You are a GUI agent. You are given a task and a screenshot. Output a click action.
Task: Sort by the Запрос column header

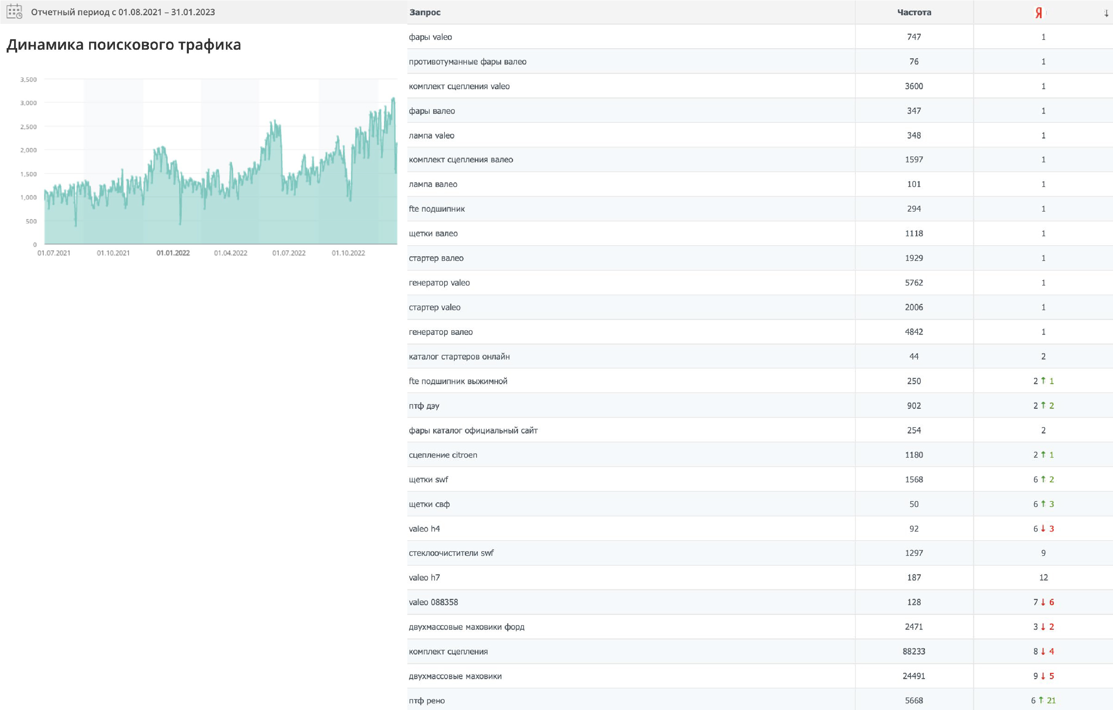click(425, 13)
